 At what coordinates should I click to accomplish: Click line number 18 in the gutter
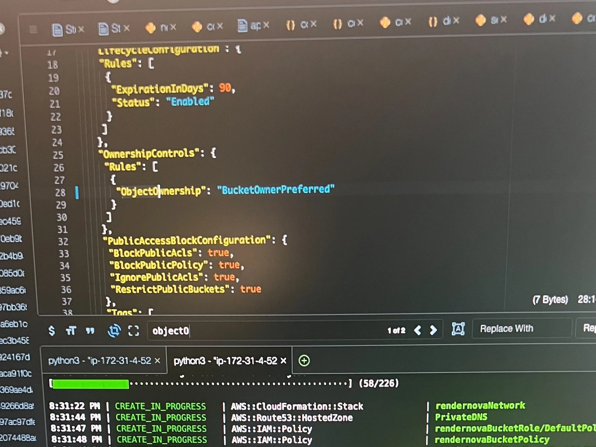pos(53,65)
